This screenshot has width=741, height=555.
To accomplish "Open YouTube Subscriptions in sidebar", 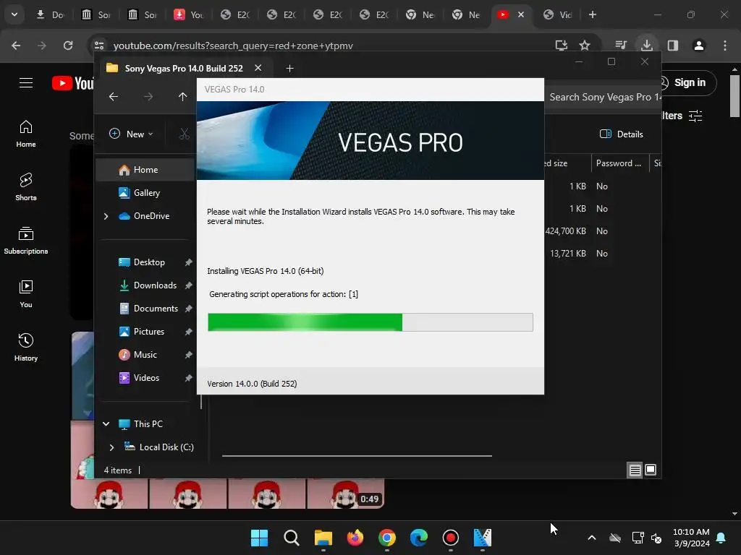I will [26, 241].
